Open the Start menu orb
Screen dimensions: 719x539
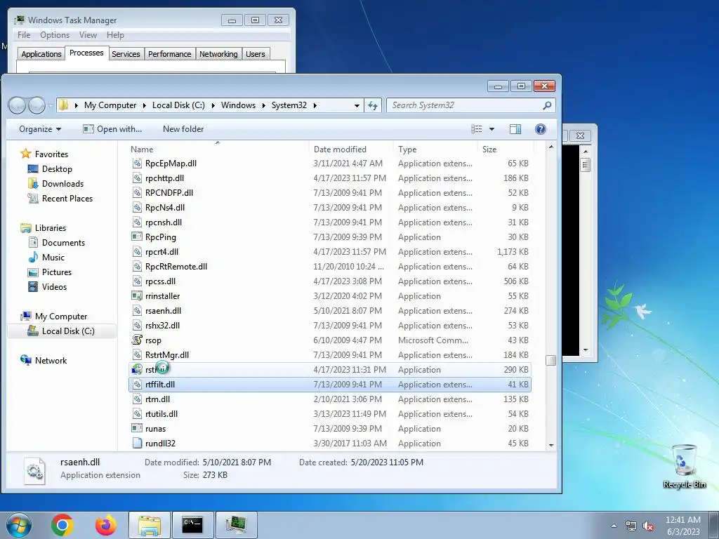tap(19, 525)
